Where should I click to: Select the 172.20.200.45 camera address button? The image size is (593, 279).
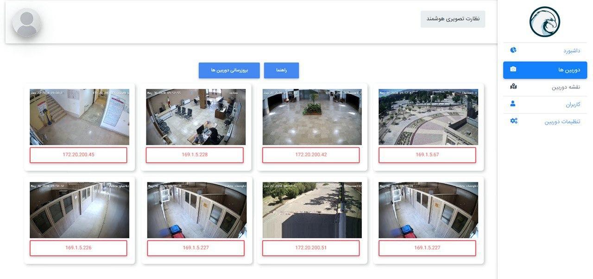(78, 155)
